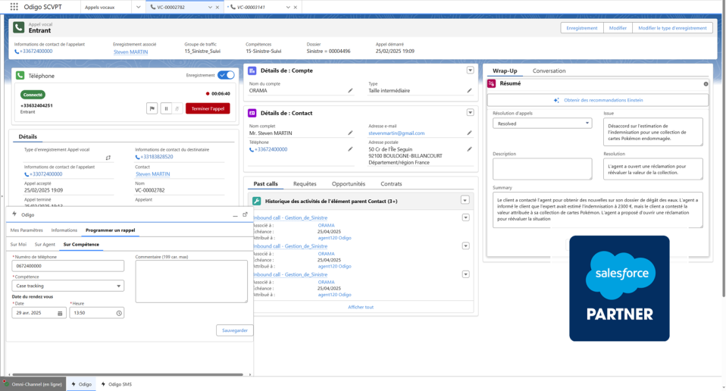The height and width of the screenshot is (391, 726).
Task: Click the mute microphone icon
Action: click(x=177, y=109)
